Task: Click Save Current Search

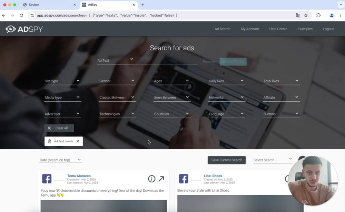Action: tap(227, 160)
